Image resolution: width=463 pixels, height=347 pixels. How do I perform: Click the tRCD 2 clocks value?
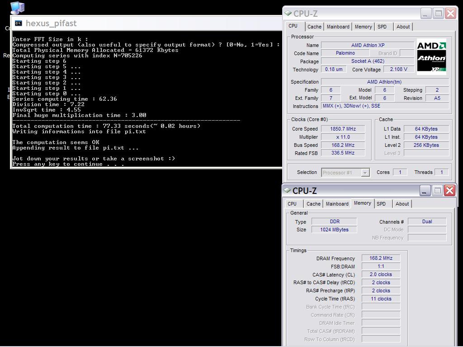381,283
